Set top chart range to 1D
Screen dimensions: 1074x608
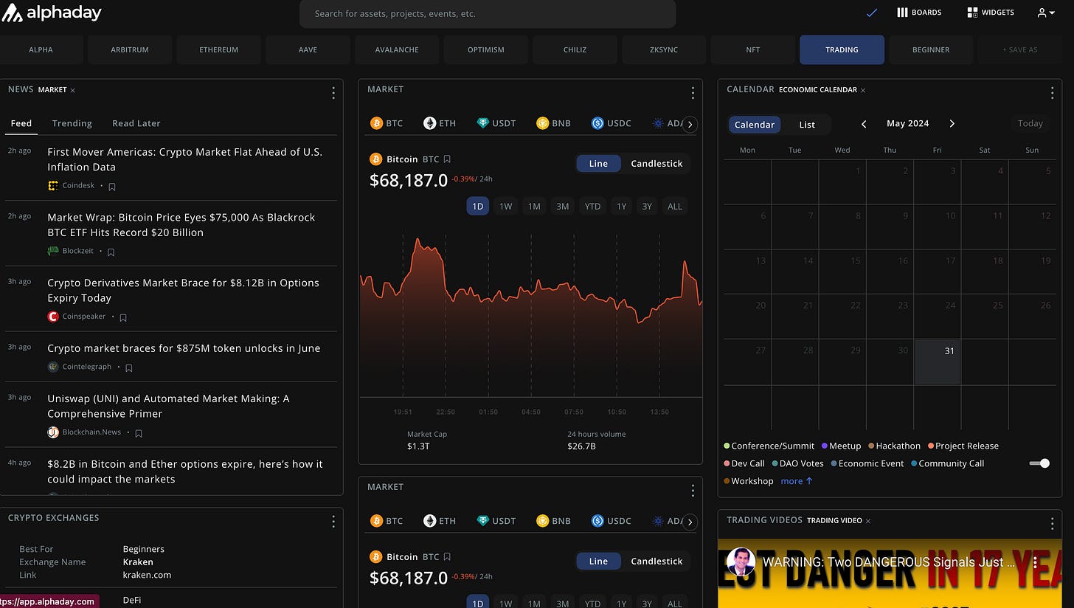tap(477, 207)
